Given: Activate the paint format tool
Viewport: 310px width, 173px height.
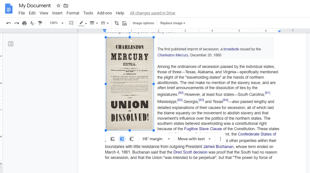Looking at the screenshot, I should click(40, 23).
